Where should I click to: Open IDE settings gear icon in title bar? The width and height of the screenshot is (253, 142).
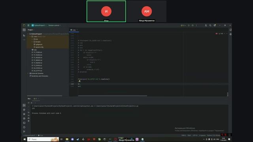point(215,25)
